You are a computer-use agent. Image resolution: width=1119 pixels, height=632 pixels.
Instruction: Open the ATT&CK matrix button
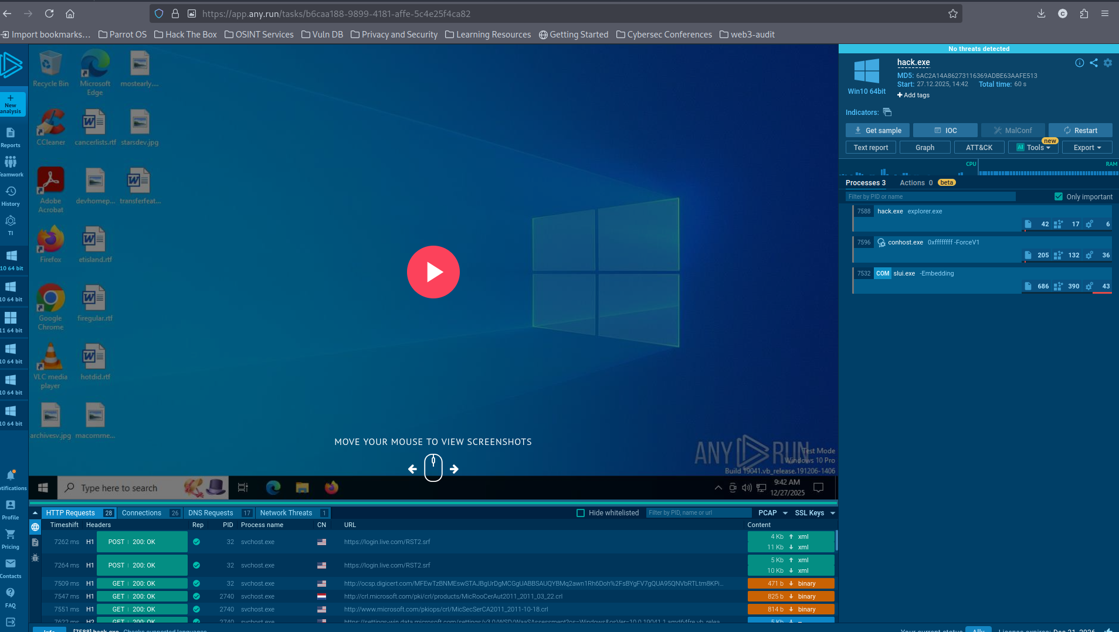tap(979, 148)
